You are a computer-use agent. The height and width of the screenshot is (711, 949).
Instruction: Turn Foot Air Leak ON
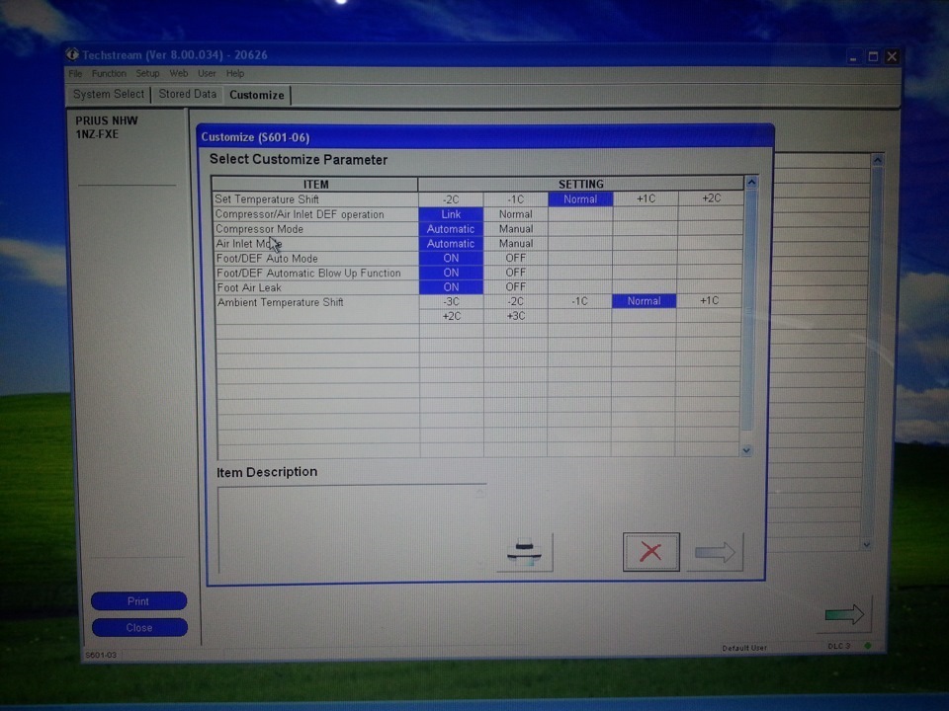point(451,286)
